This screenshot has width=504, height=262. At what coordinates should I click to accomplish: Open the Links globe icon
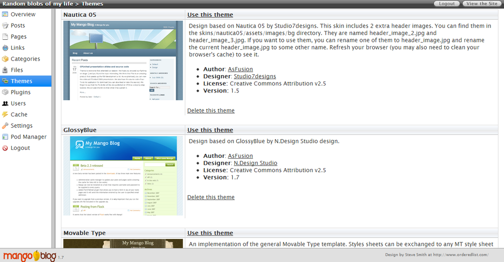(5, 48)
